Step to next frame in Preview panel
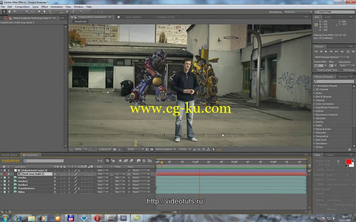The width and height of the screenshot is (356, 222). 331,52
